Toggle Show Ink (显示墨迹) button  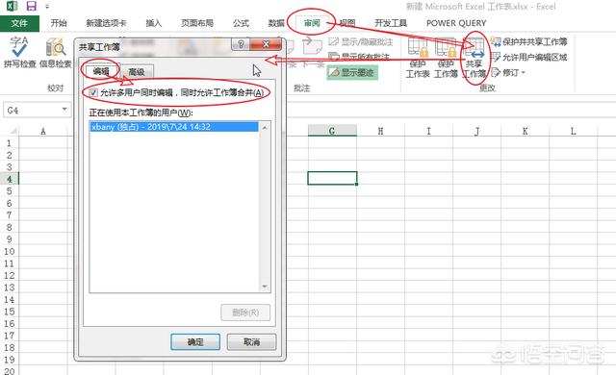point(352,72)
